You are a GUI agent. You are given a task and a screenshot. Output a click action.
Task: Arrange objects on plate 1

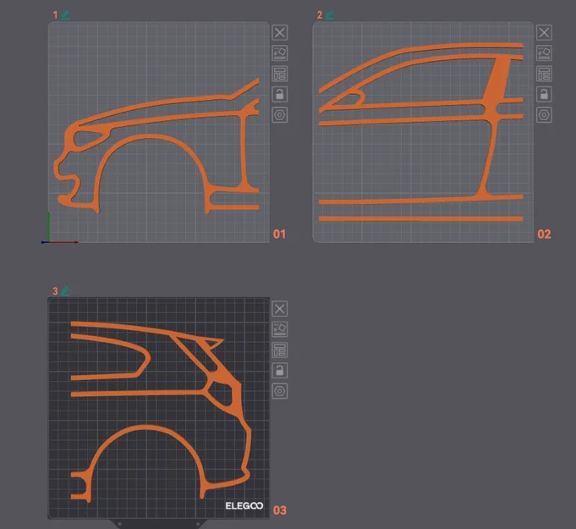point(280,74)
